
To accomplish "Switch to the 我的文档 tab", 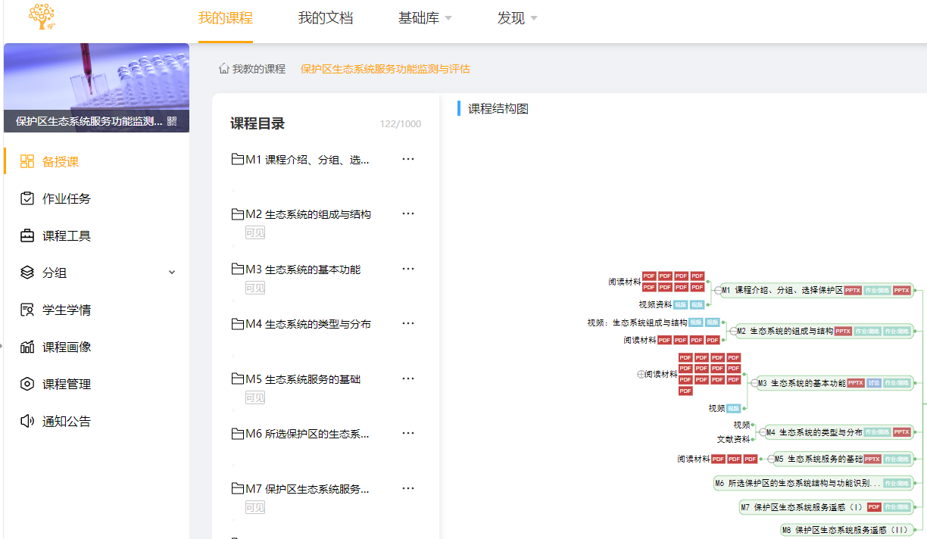I will [x=326, y=18].
